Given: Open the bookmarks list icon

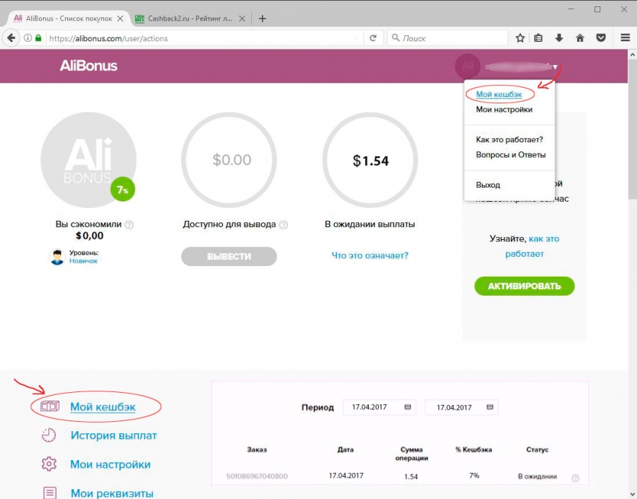Looking at the screenshot, I should coord(539,38).
